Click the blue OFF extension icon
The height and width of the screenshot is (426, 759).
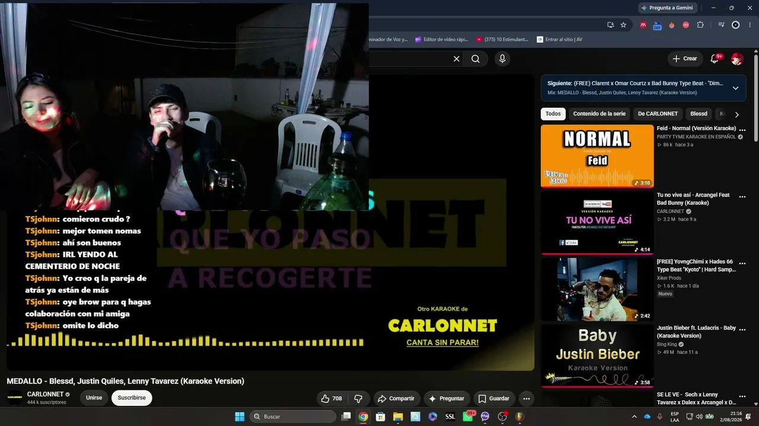point(657,25)
